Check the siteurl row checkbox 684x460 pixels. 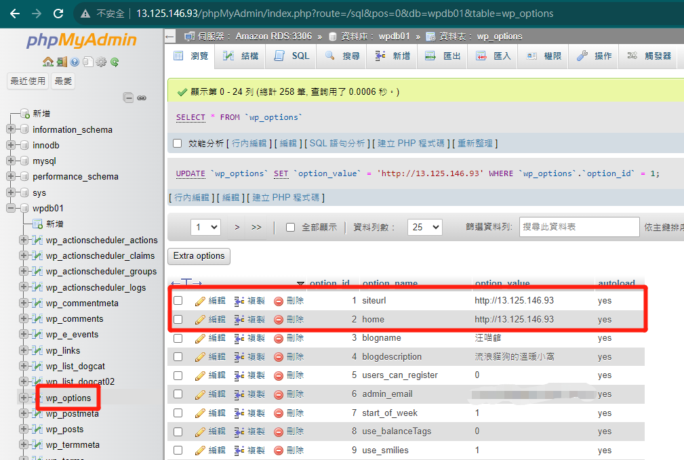pos(178,301)
